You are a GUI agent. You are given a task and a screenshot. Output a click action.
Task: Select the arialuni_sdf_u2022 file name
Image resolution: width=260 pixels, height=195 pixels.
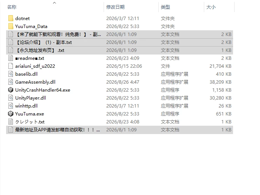(x=35, y=66)
